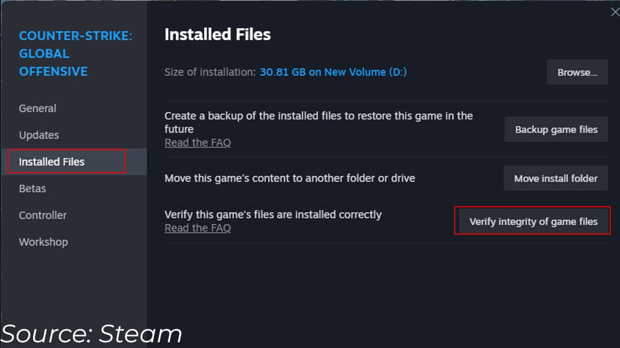Screen dimensions: 620x348
Task: Select the Counter-Strike: Global Offensive title
Action: coord(53,53)
